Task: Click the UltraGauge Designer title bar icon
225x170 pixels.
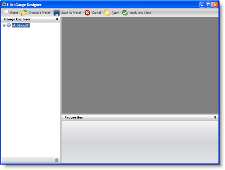Action: pos(4,5)
